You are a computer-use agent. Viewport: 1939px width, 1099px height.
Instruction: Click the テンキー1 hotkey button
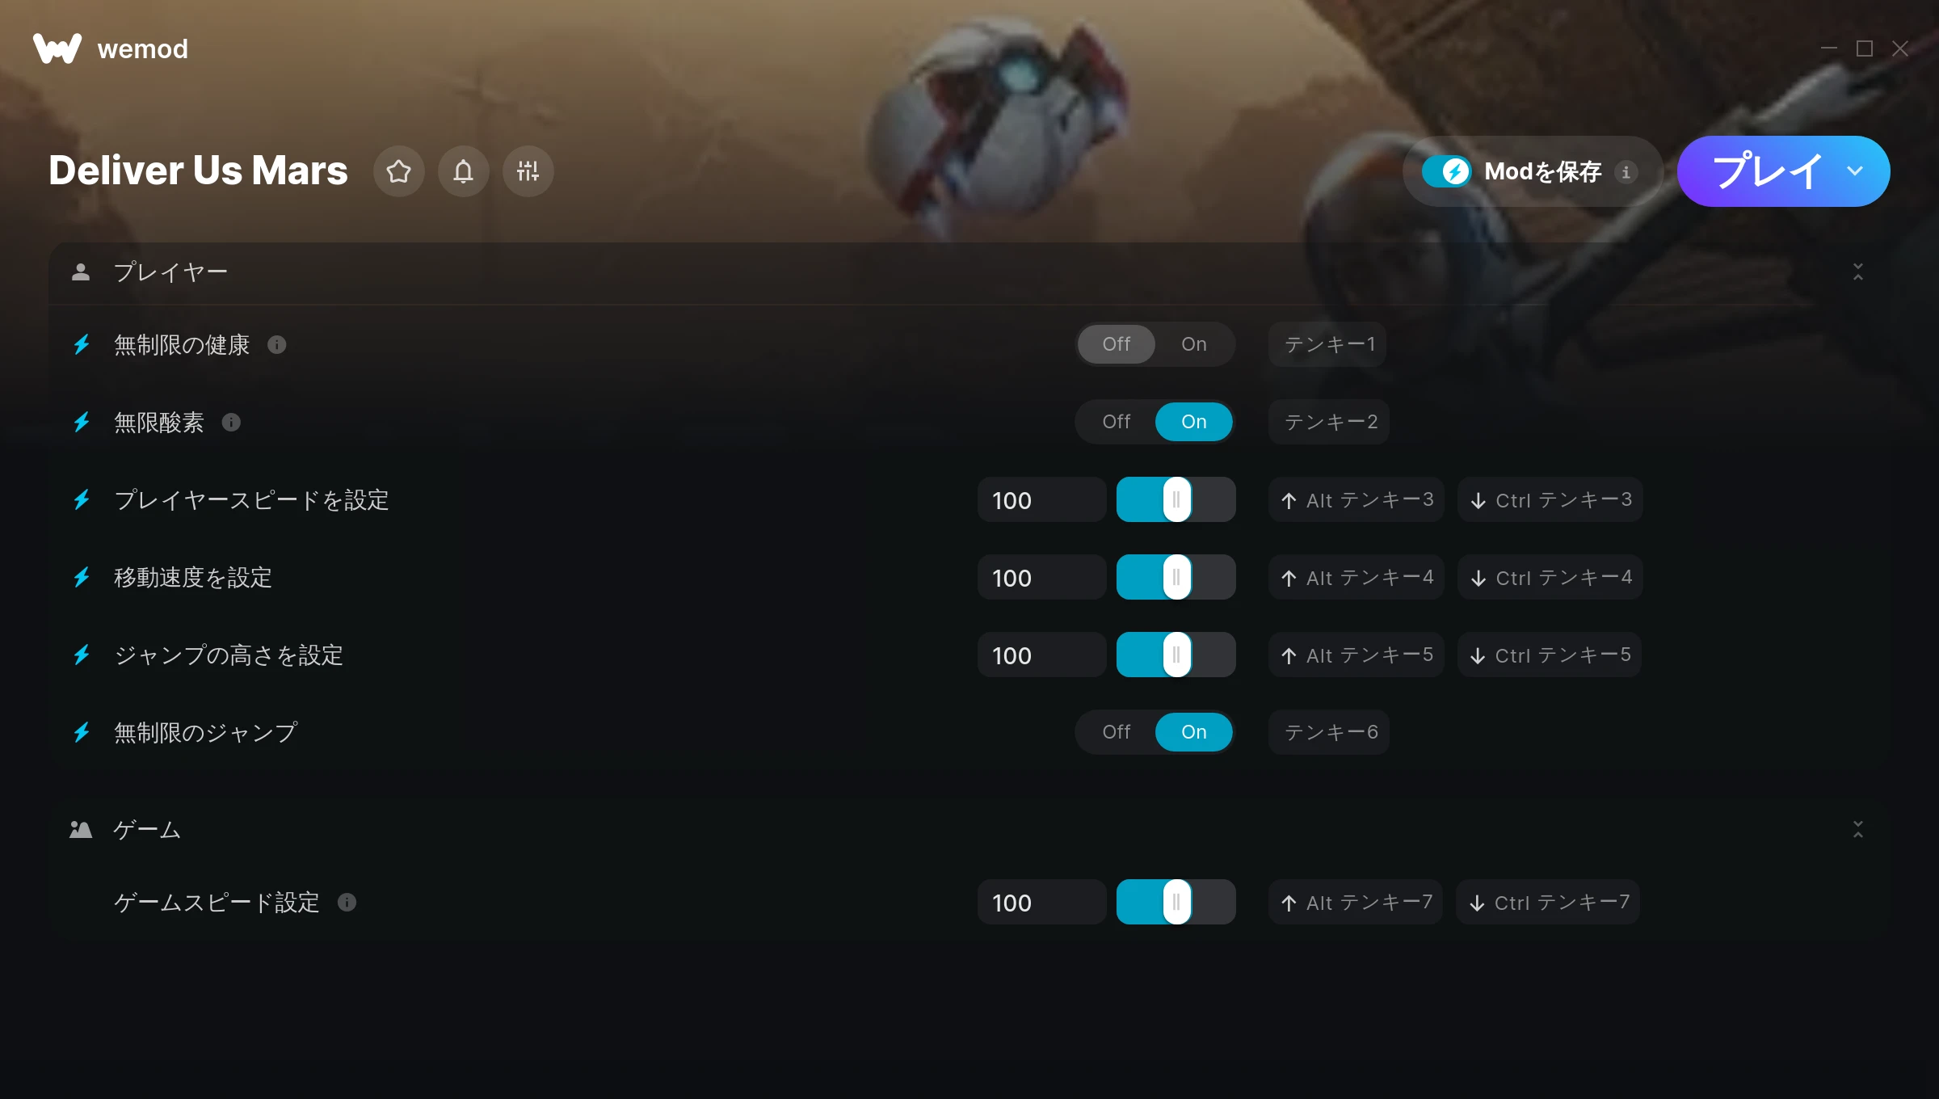(x=1327, y=344)
